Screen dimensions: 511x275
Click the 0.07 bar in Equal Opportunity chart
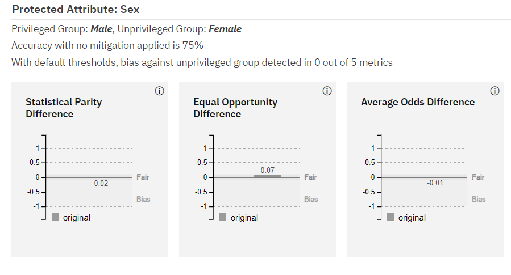pos(267,176)
